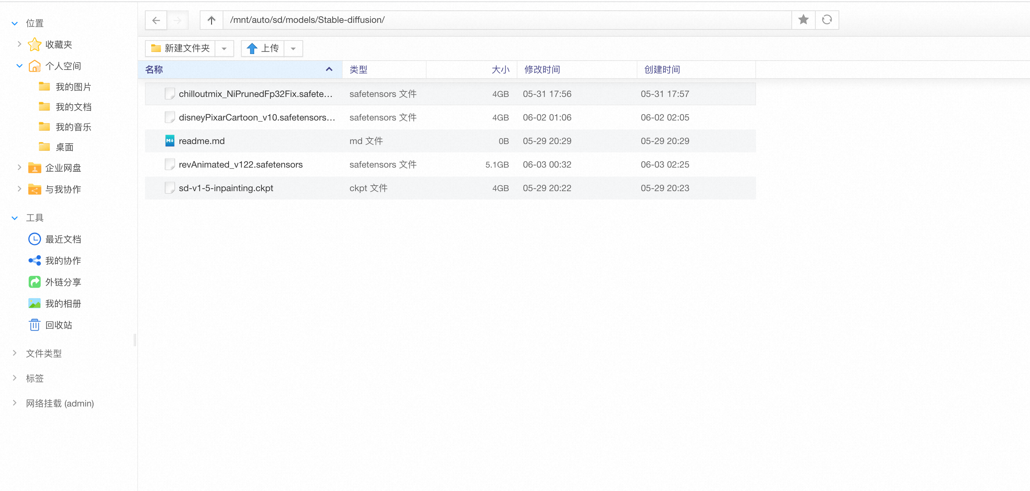Click the sidebar resize handle

pos(135,340)
